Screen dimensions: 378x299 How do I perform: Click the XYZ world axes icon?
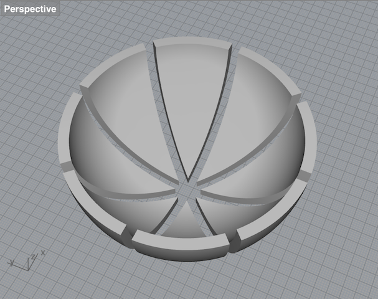(x=27, y=260)
